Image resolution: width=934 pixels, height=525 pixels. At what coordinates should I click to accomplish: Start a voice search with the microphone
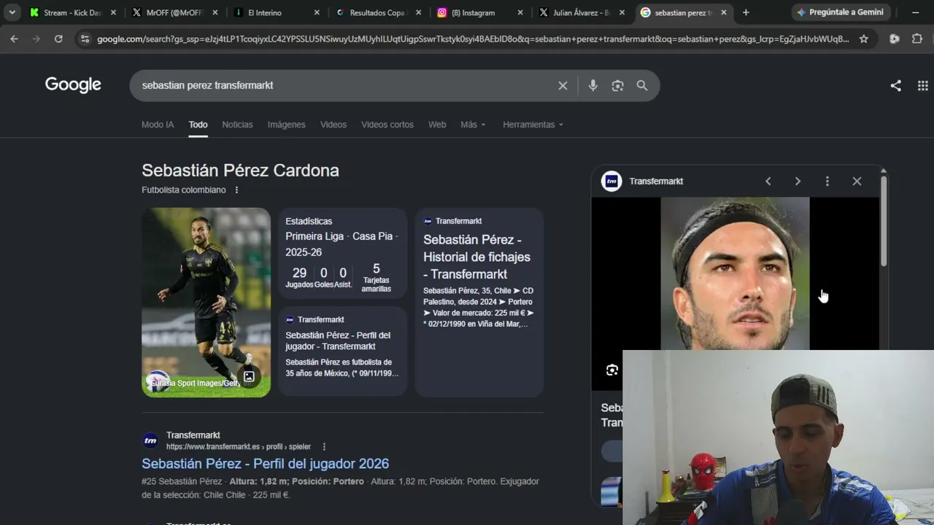point(593,85)
